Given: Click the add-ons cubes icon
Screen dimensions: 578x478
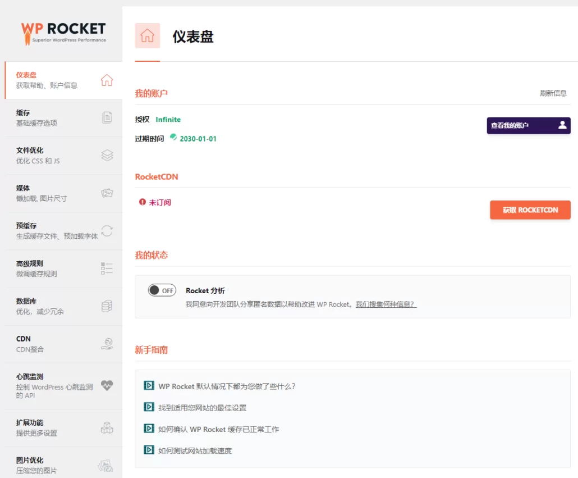Looking at the screenshot, I should 107,427.
